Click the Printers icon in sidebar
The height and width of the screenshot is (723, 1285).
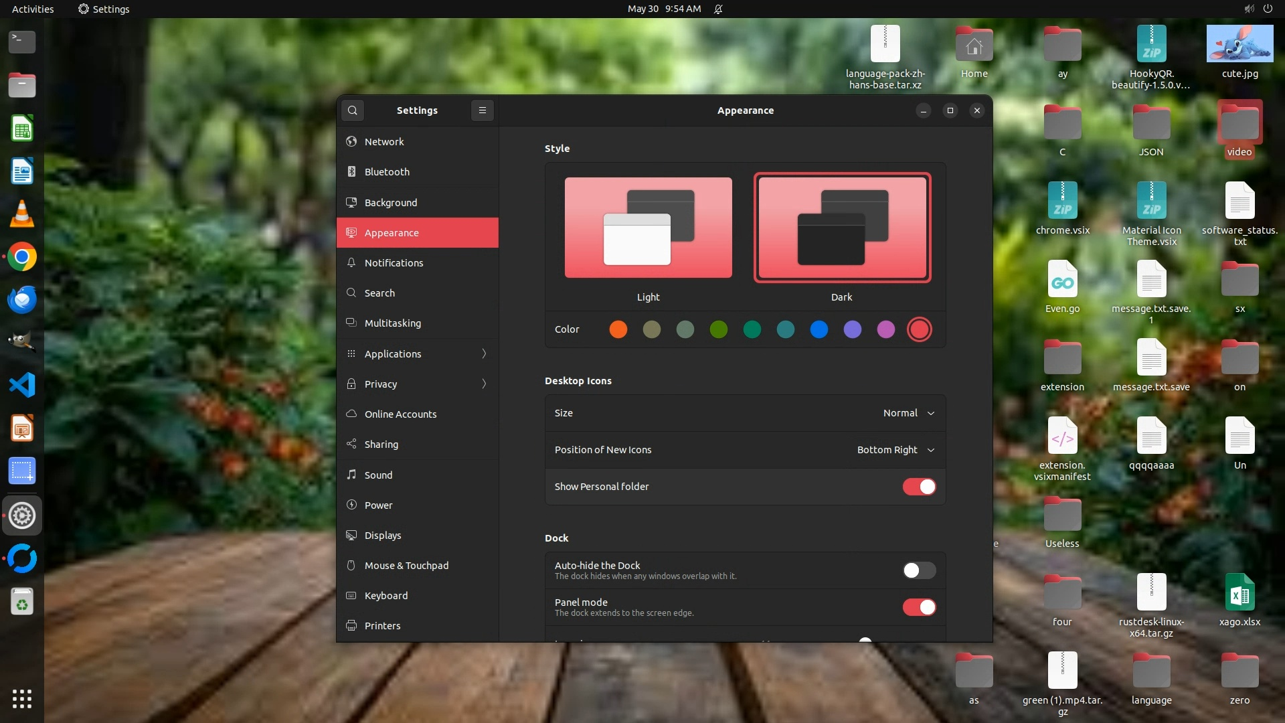351,625
